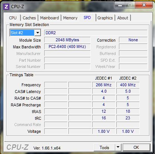
Task: Click the empty Part Number field
Action: click(67, 60)
